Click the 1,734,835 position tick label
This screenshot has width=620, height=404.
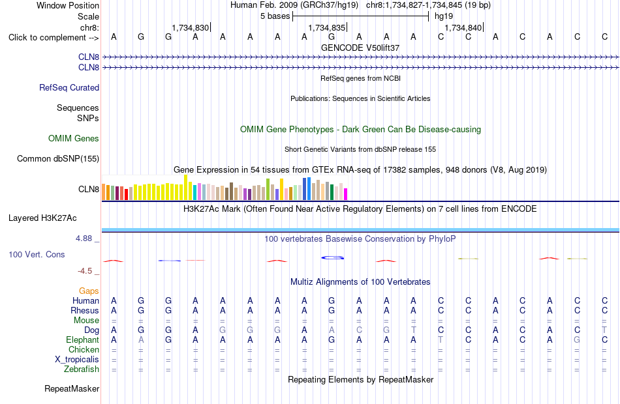coord(327,27)
